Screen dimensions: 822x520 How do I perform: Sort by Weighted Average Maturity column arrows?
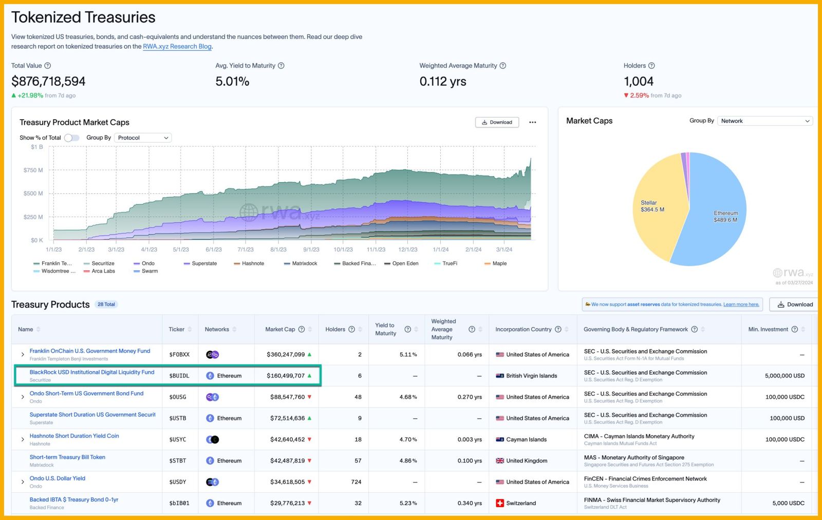(x=480, y=330)
